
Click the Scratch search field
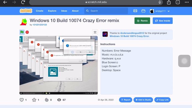tap(106, 11)
